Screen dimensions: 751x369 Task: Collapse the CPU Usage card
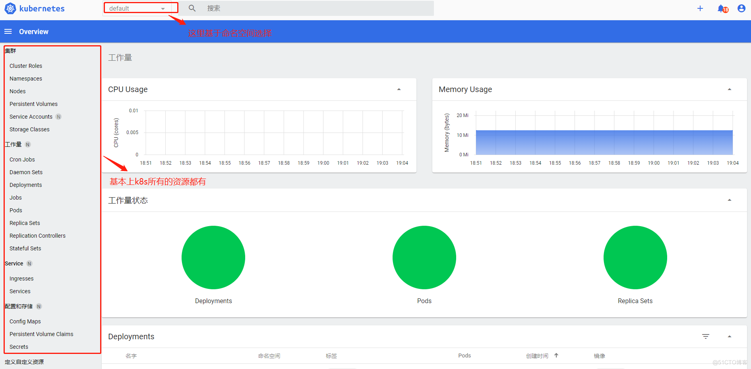pos(399,89)
